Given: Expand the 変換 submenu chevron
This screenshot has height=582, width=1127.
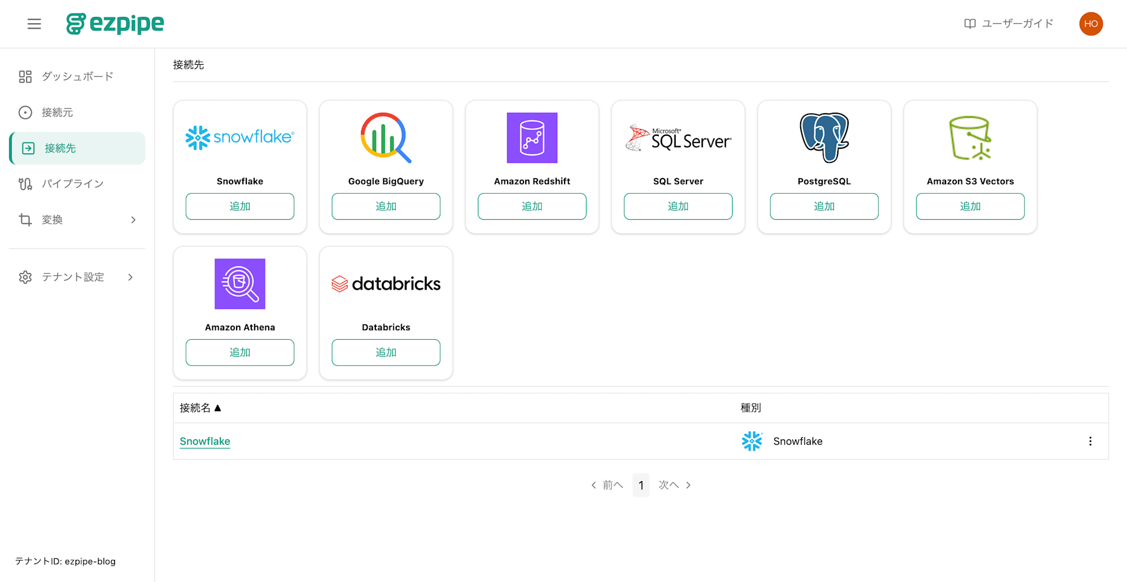Looking at the screenshot, I should pyautogui.click(x=134, y=220).
